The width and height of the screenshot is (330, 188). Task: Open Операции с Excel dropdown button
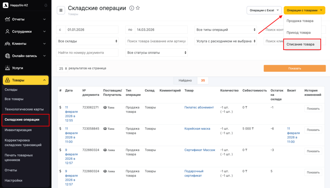point(264,10)
